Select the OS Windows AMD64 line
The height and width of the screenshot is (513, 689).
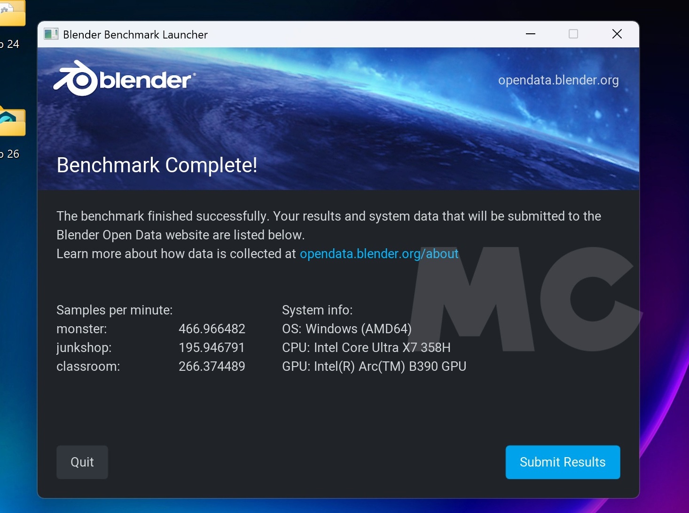click(x=346, y=329)
